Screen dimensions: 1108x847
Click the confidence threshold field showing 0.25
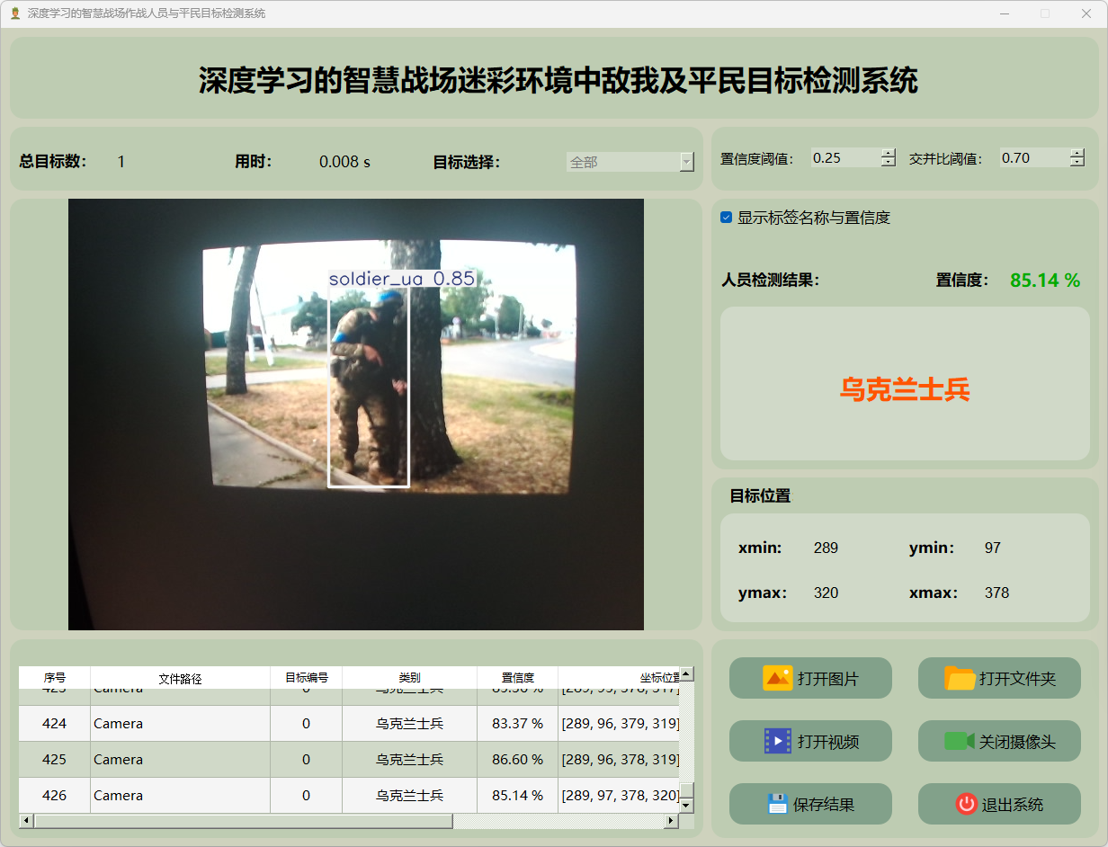[844, 158]
